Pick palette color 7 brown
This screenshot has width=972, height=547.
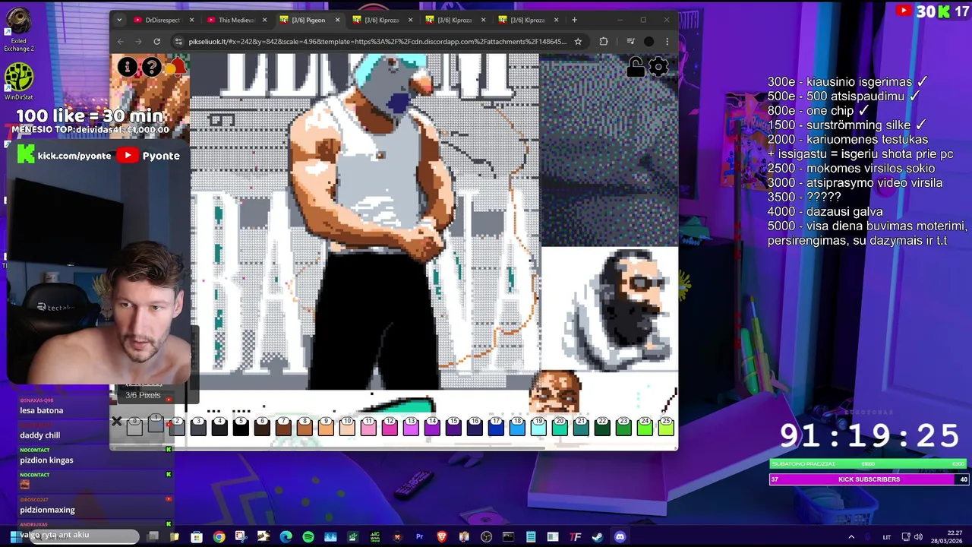coord(283,427)
